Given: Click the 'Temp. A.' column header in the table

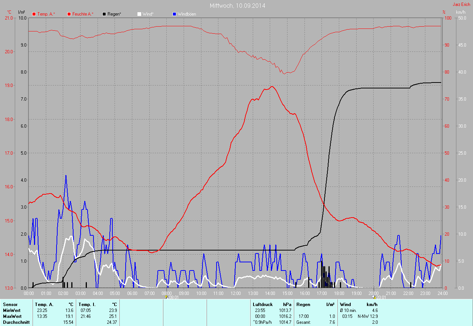Looking at the screenshot, I should coord(44,305).
